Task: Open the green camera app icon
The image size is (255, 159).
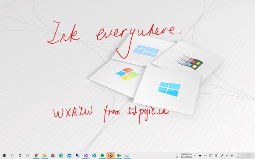Action: [x=119, y=156]
